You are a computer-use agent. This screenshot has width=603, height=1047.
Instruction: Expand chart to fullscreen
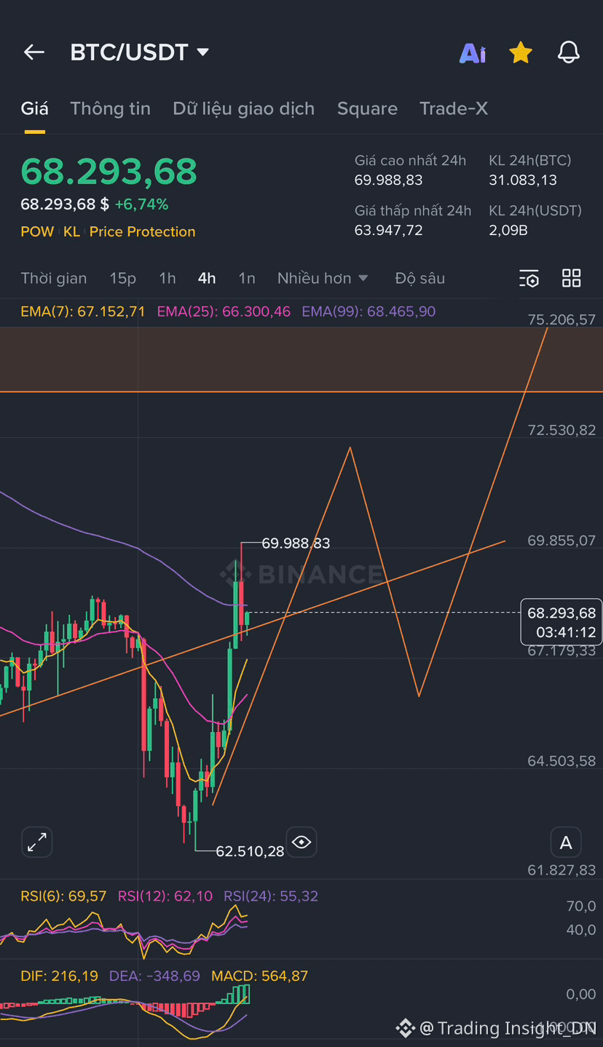point(37,843)
